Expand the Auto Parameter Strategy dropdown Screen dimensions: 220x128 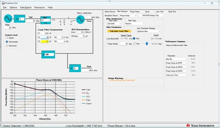(149, 31)
